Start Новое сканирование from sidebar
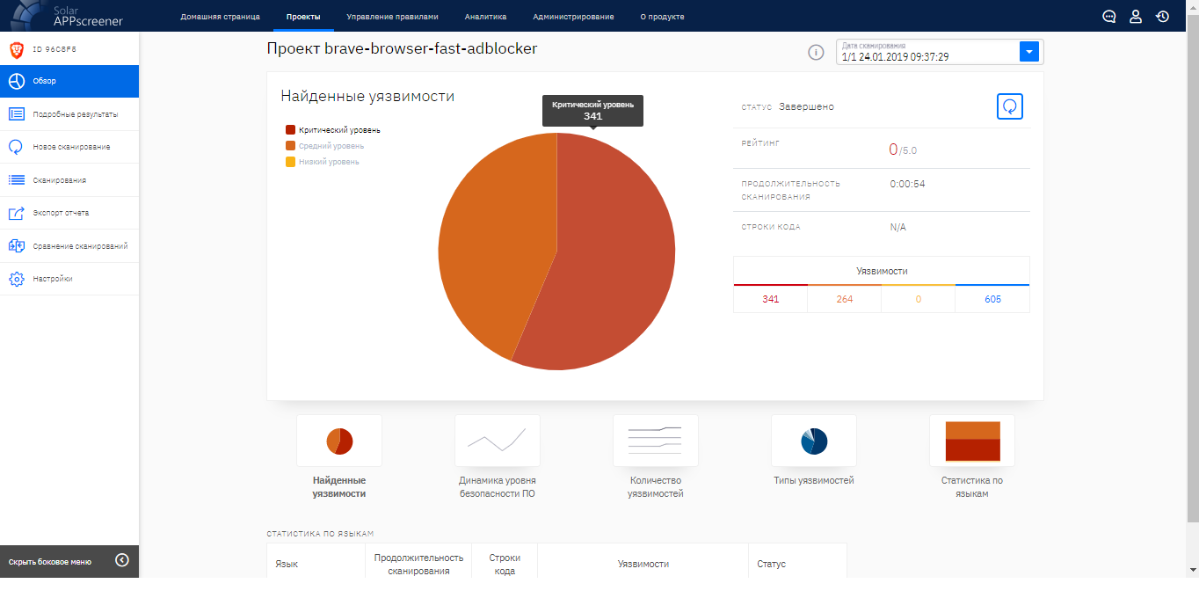This screenshot has width=1199, height=598. (71, 147)
